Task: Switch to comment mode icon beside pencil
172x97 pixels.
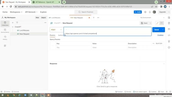Action: 162,23
